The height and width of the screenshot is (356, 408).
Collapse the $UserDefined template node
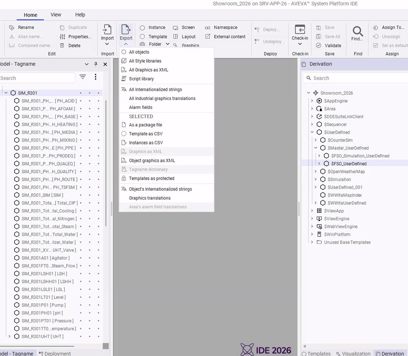312,132
